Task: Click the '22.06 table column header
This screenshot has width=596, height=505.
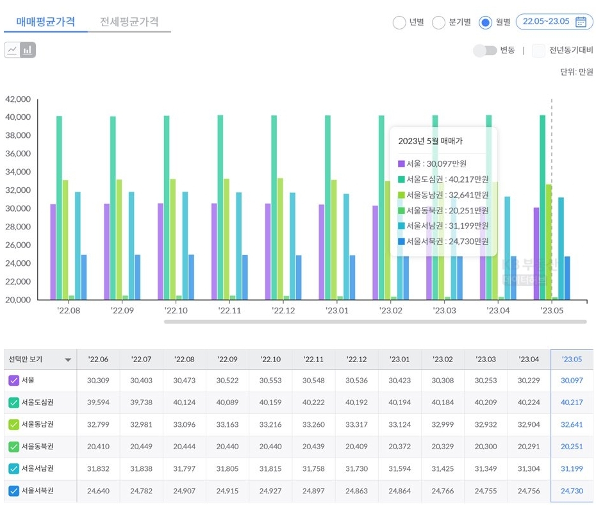Action: [98, 359]
